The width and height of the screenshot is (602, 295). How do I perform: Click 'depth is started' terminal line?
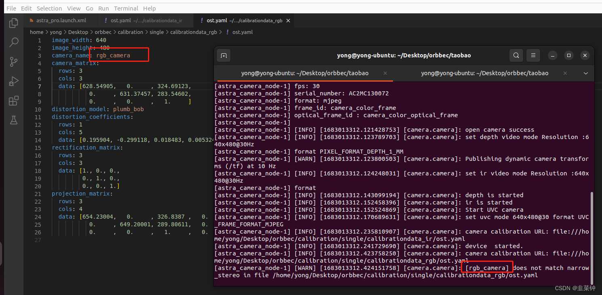point(494,195)
